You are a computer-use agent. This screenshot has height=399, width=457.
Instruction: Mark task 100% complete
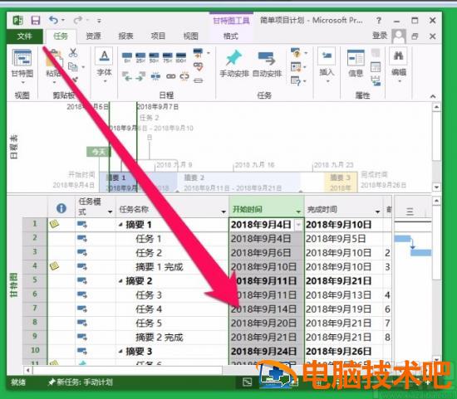tap(181, 57)
